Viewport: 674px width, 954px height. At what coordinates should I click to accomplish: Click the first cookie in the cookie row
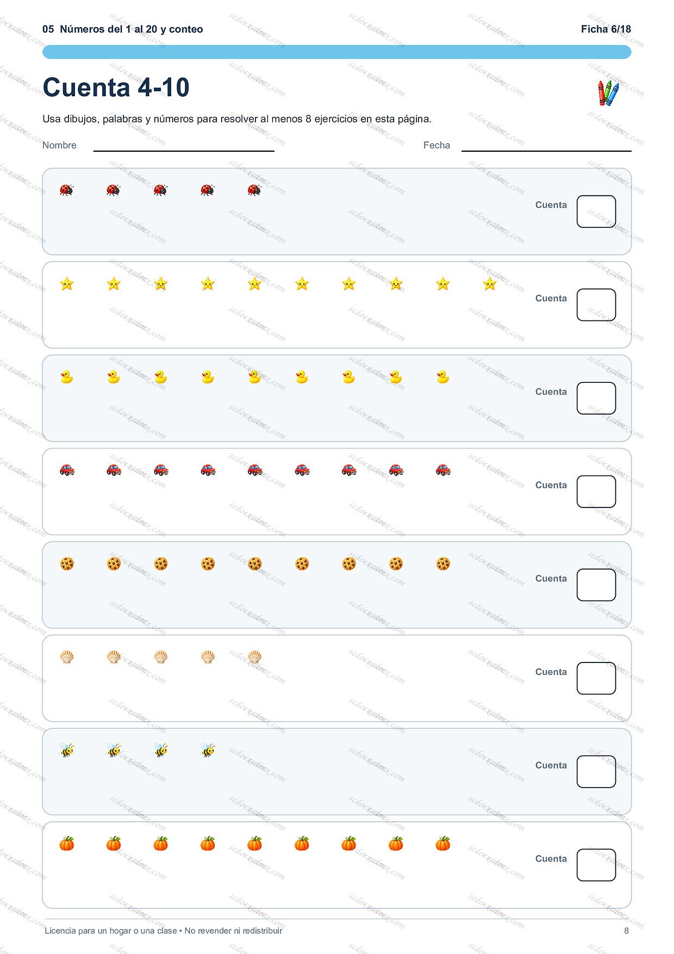click(66, 563)
